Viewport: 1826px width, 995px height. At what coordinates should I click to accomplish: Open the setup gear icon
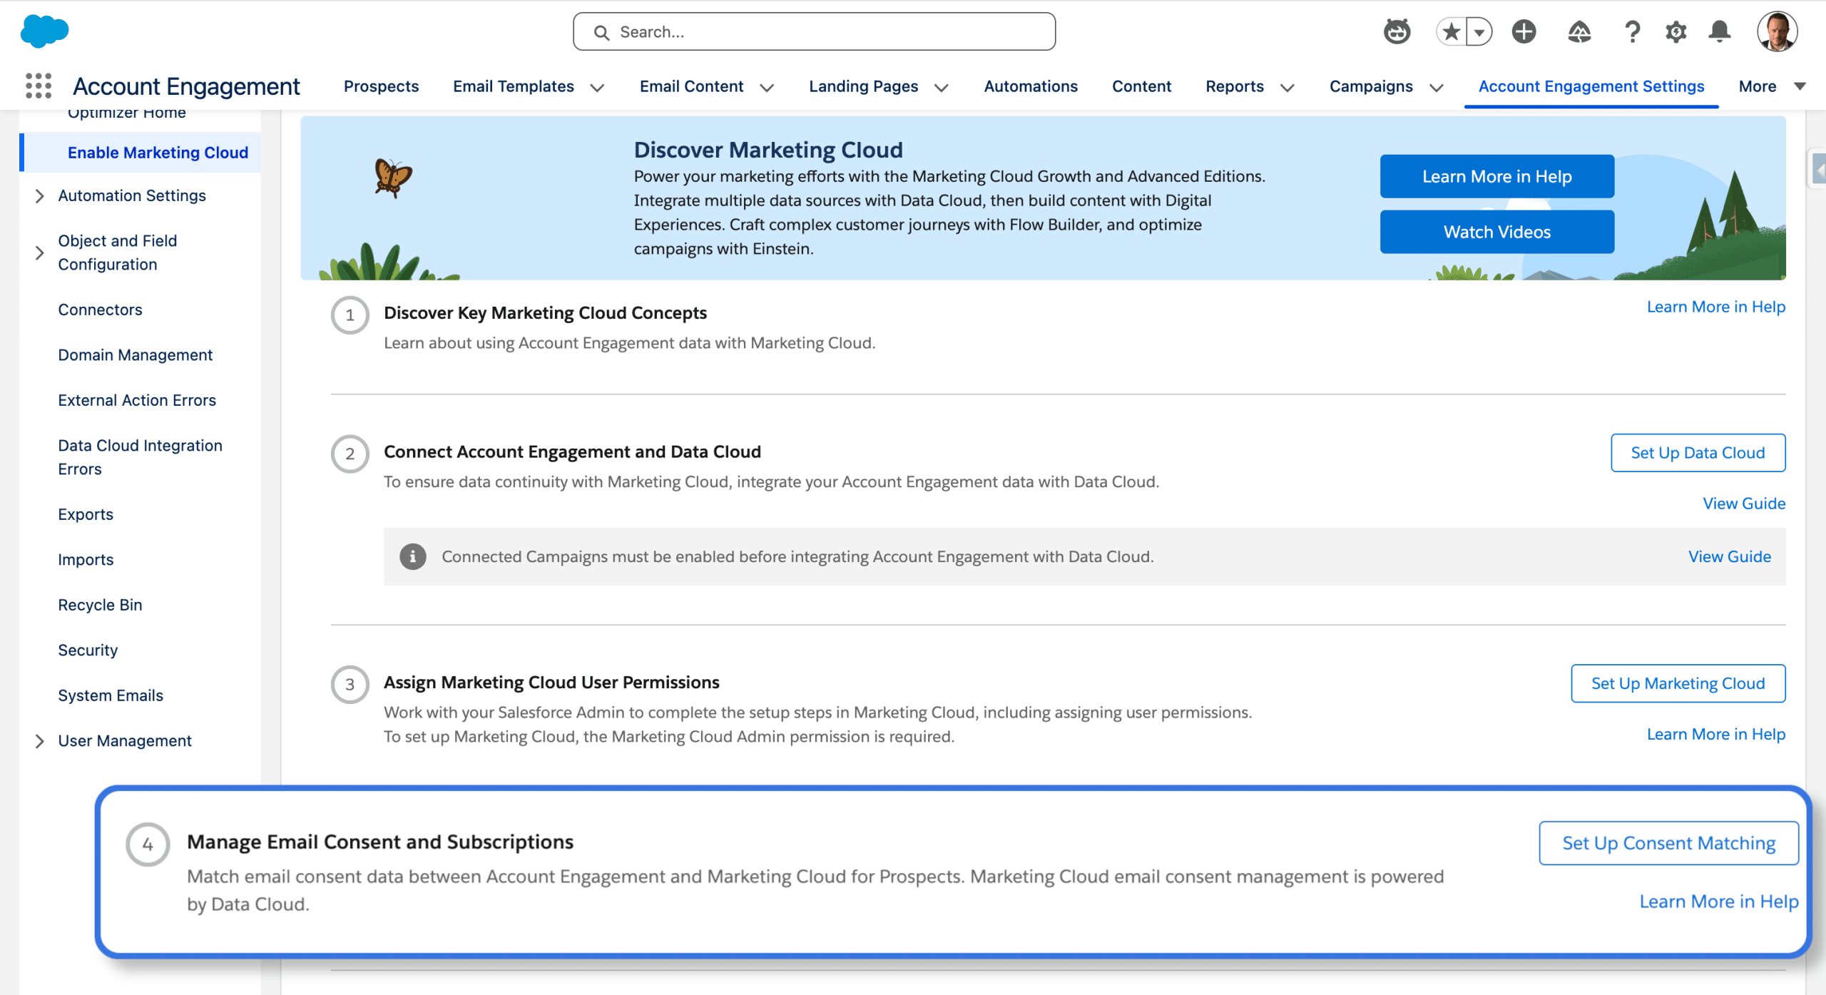point(1675,31)
